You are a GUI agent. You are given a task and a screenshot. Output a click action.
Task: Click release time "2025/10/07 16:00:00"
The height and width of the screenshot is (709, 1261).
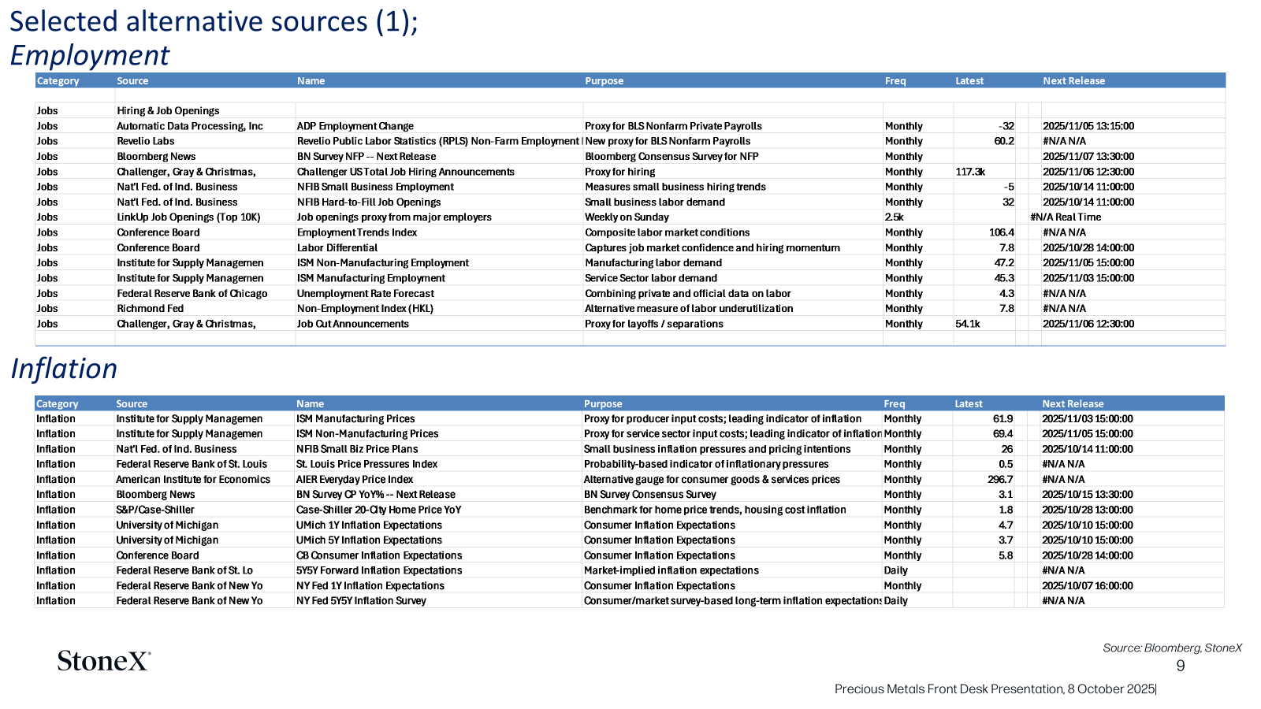click(x=1088, y=586)
